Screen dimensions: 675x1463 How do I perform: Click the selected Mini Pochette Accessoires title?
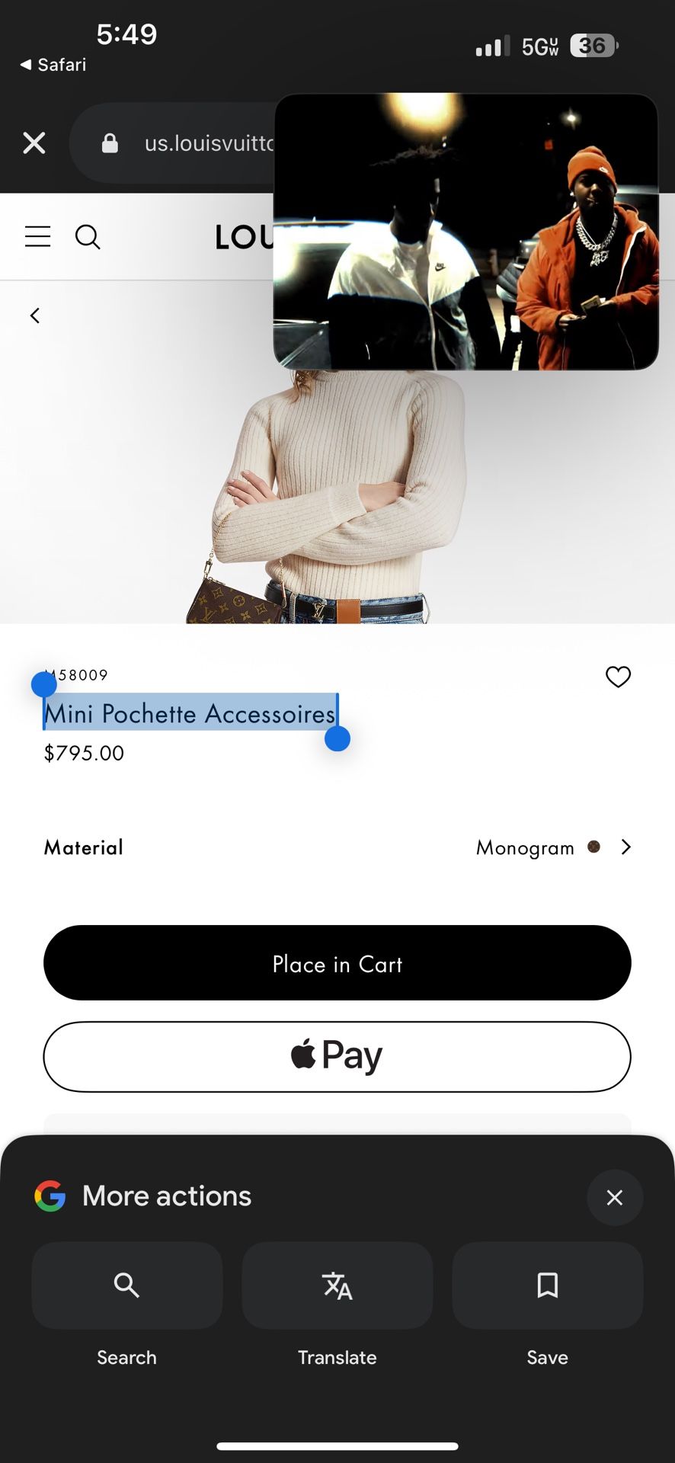190,713
